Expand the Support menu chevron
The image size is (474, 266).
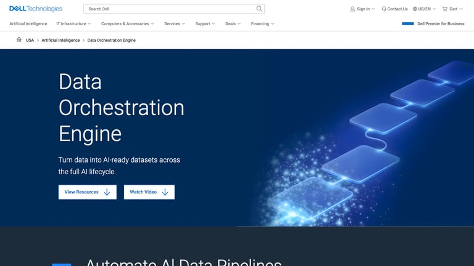214,24
